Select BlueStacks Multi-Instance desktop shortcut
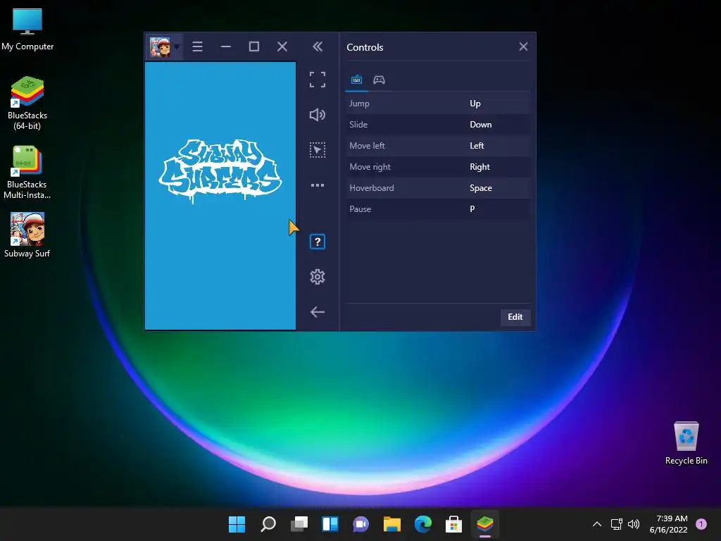721x541 pixels. tap(27, 173)
